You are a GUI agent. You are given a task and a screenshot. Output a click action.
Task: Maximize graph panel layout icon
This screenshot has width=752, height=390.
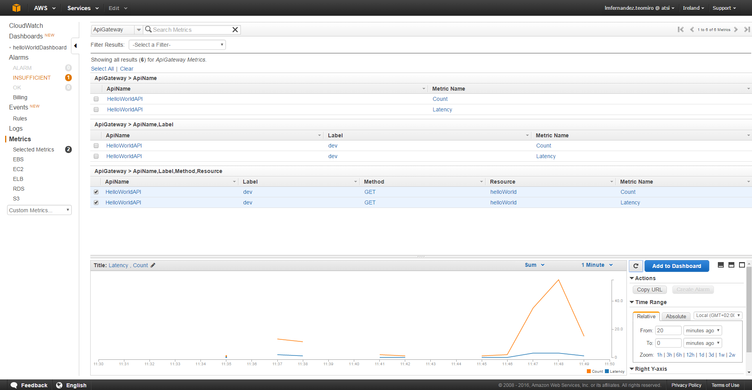[x=742, y=265]
